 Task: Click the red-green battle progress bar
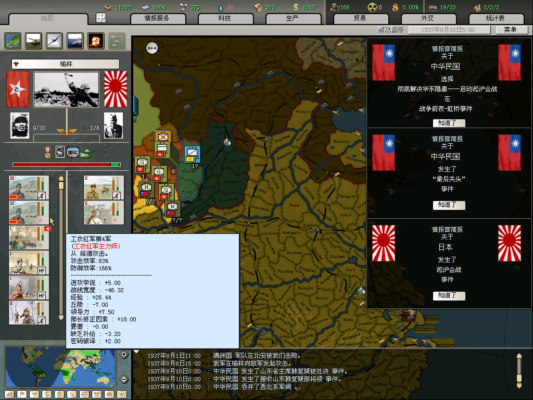tap(67, 165)
